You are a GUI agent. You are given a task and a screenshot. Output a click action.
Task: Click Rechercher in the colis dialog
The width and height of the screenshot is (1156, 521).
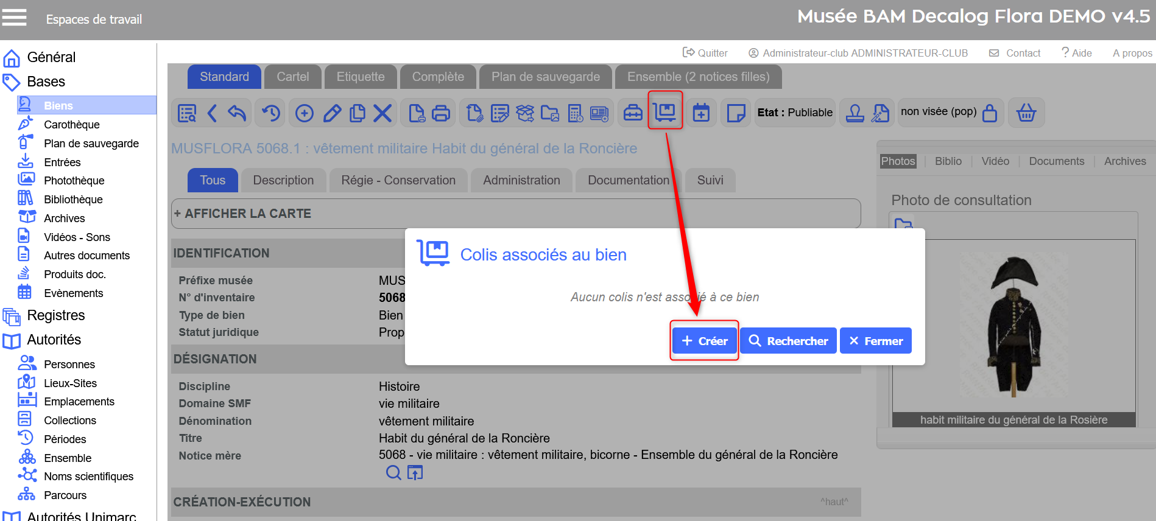[x=788, y=341]
